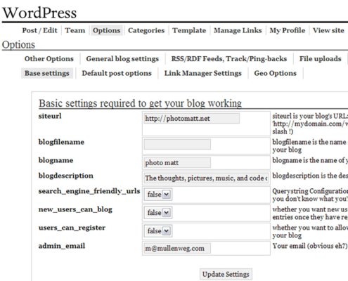The height and width of the screenshot is (281, 348).
Task: Expand search_engine_friendly_urls false dropdown
Action: pos(158,195)
